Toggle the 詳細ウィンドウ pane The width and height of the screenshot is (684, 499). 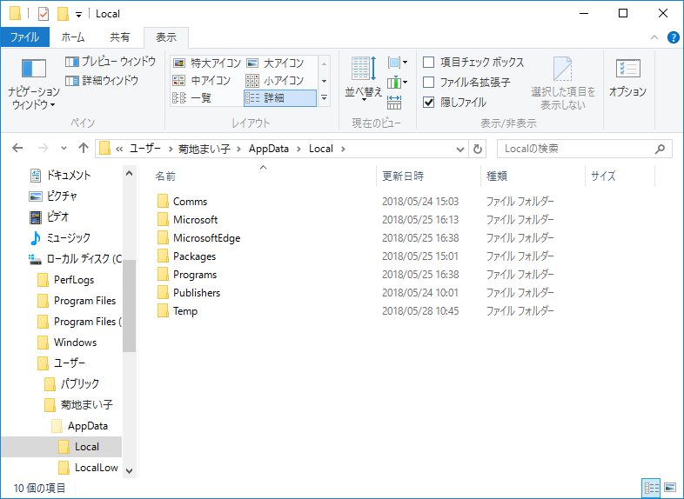(102, 80)
